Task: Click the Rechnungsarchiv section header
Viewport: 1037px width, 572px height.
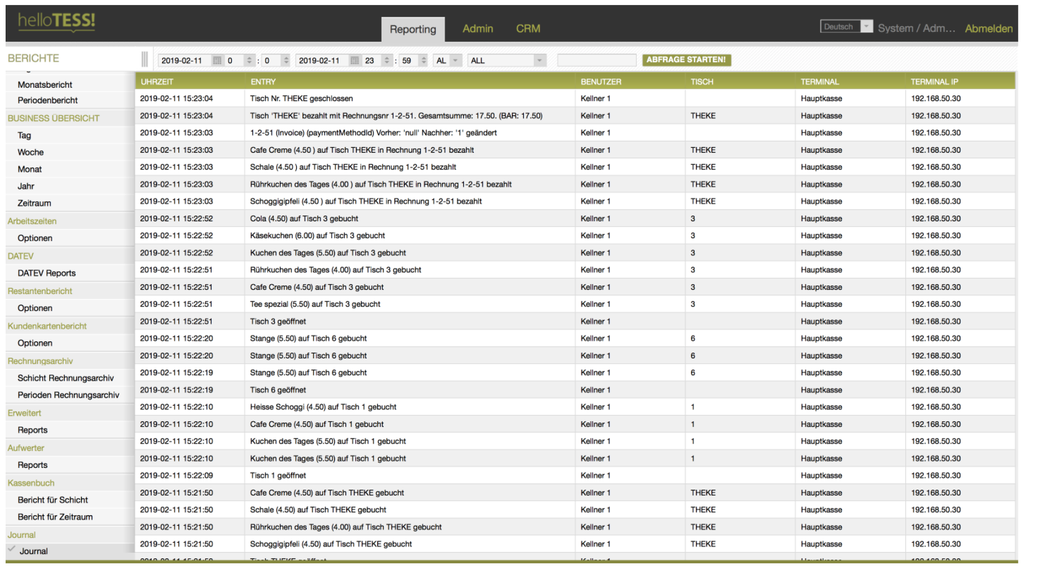Action: point(40,361)
